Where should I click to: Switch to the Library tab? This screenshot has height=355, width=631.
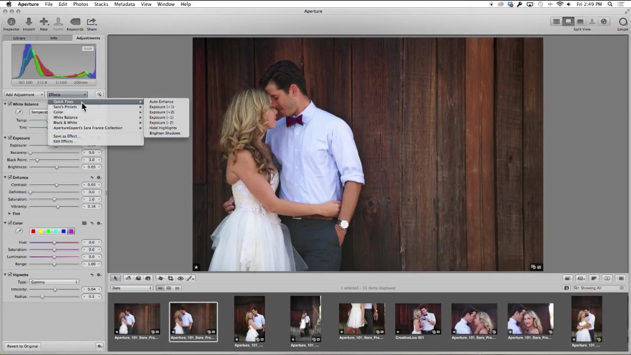point(19,38)
